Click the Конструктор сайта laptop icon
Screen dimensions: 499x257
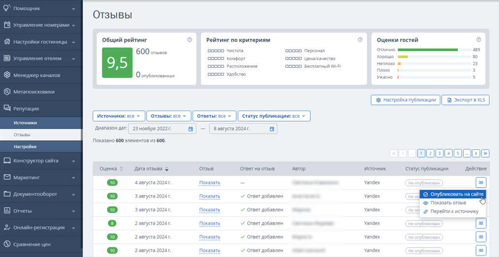(7, 161)
